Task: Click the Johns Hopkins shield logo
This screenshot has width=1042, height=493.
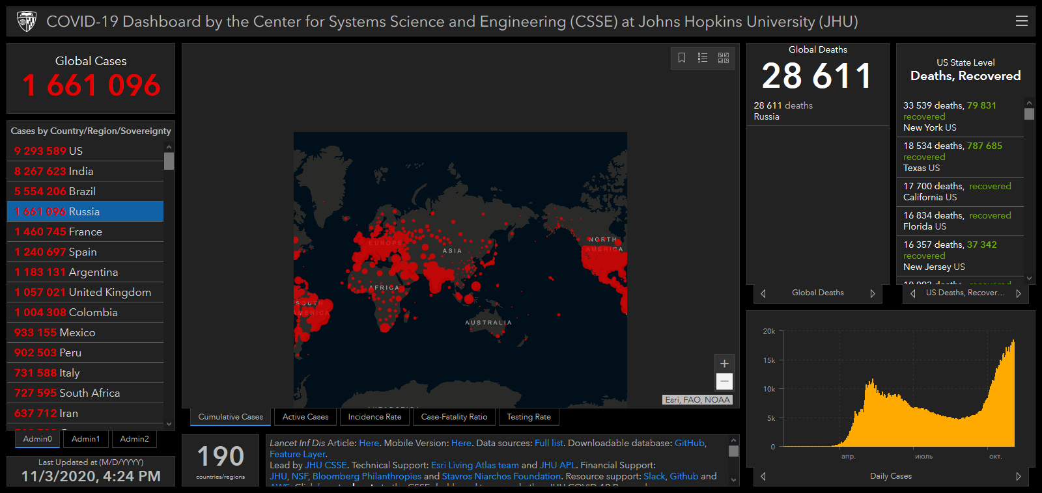Action: coord(27,21)
